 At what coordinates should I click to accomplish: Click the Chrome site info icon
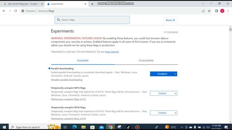coord(23,11)
